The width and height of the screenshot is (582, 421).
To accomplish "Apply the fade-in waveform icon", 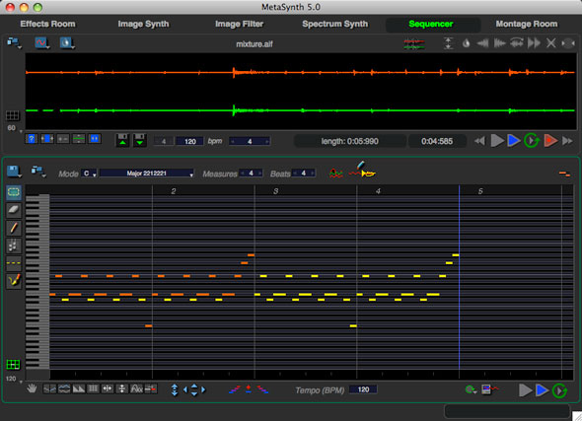I will [482, 43].
